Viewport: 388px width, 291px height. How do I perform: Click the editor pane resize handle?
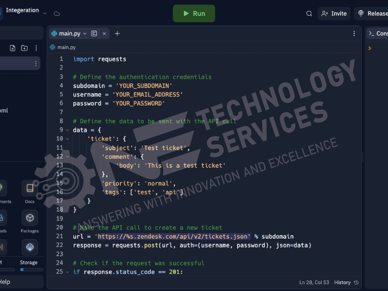coord(363,158)
